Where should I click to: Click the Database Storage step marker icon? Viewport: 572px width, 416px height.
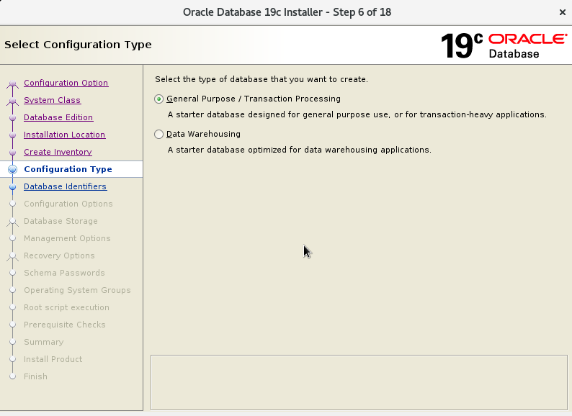[12, 222]
